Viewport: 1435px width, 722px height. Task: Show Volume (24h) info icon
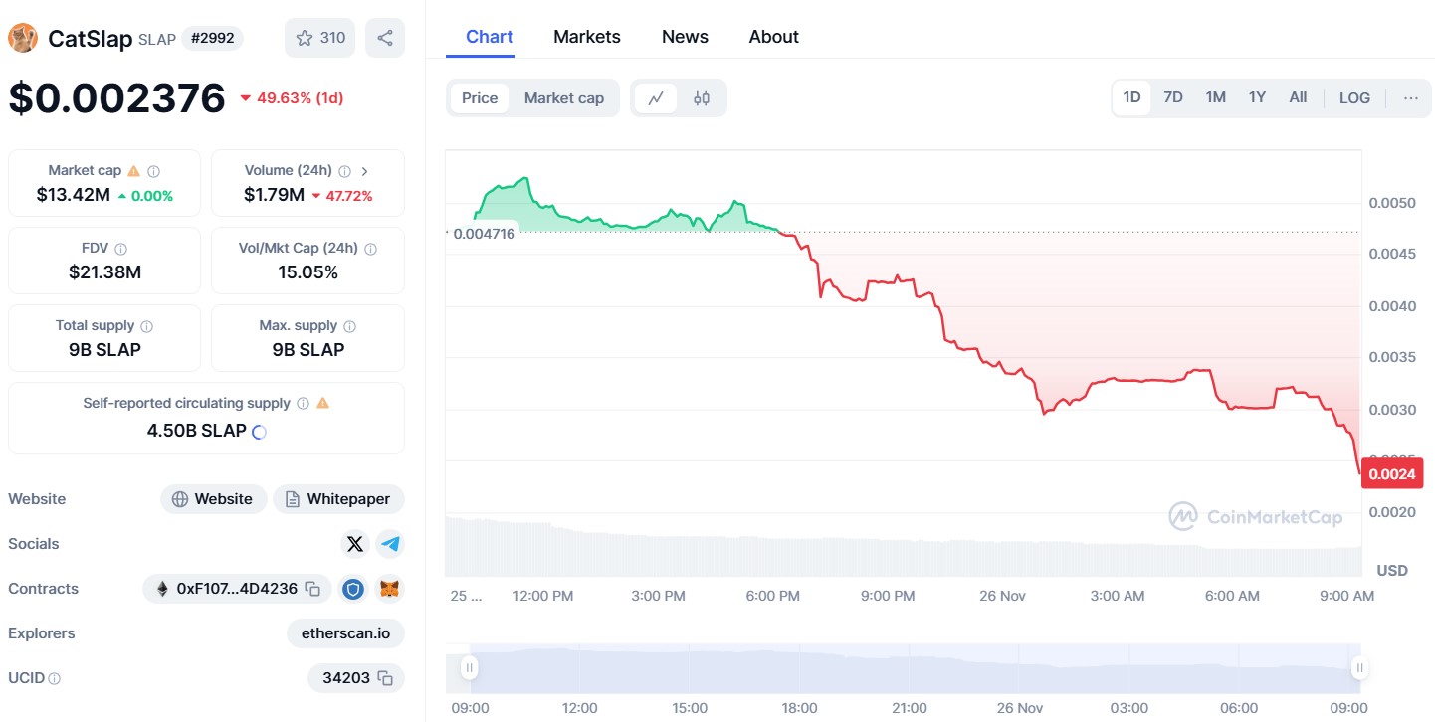(x=344, y=171)
